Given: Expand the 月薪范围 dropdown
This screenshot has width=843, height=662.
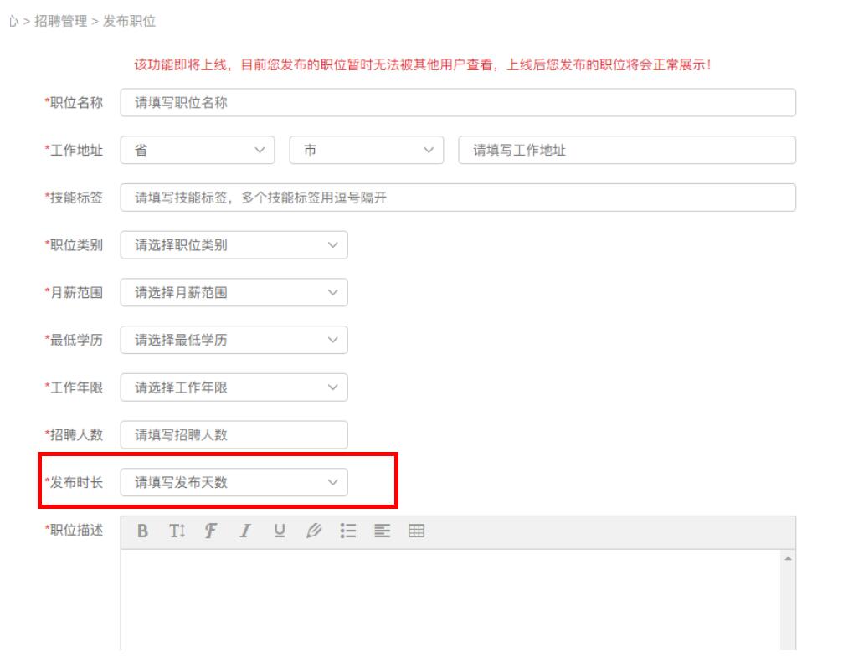Looking at the screenshot, I should (234, 292).
